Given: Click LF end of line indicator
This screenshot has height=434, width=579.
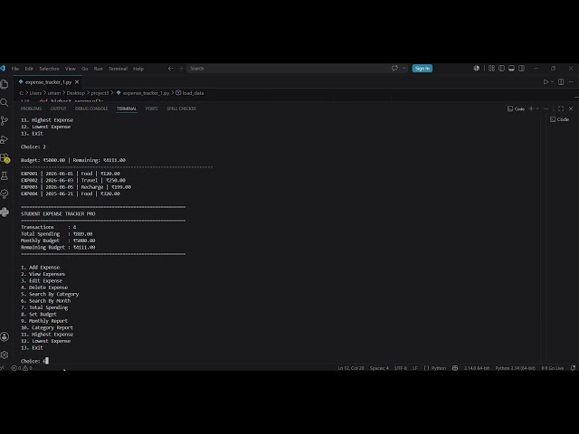Looking at the screenshot, I should 415,368.
